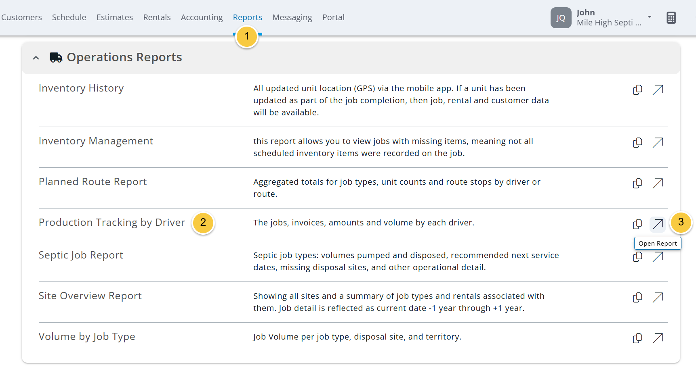Select the Schedule navigation item
This screenshot has width=696, height=369.
point(69,17)
